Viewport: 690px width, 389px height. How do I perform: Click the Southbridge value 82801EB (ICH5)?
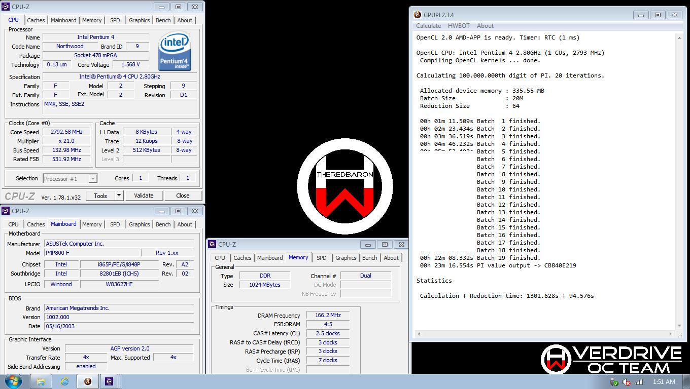click(119, 274)
